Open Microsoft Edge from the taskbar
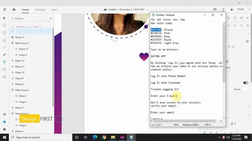 pyautogui.click(x=95, y=137)
